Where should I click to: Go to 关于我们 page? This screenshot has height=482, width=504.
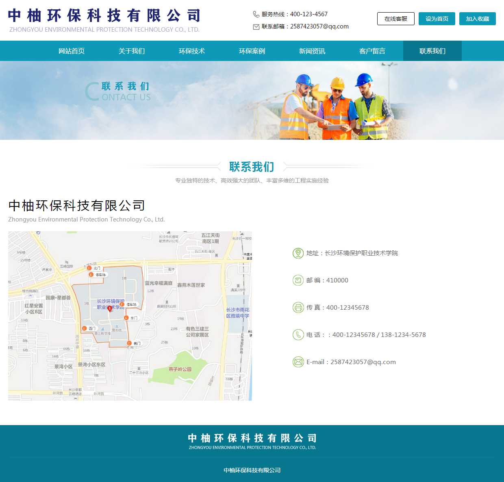[x=132, y=51]
